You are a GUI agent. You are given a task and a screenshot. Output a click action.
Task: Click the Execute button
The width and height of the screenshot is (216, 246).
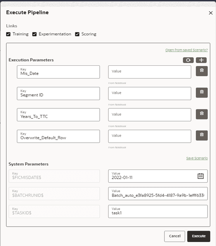point(199,236)
